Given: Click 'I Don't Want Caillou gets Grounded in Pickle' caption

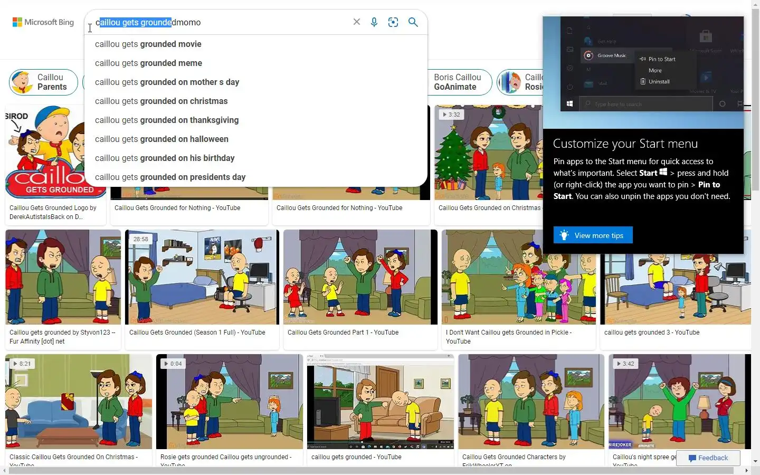Looking at the screenshot, I should point(509,337).
